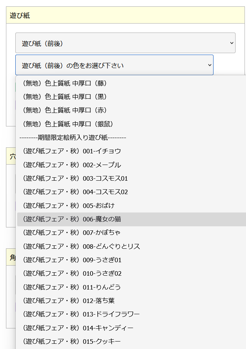Choose 色上質紙 中厚口（銀鼠） paper
The width and height of the screenshot is (246, 349).
68,124
